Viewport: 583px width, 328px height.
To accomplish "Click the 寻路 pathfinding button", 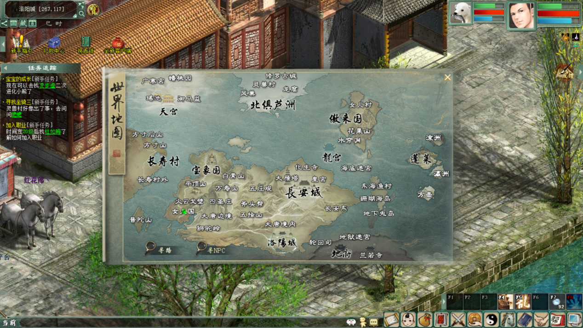I will coord(159,249).
